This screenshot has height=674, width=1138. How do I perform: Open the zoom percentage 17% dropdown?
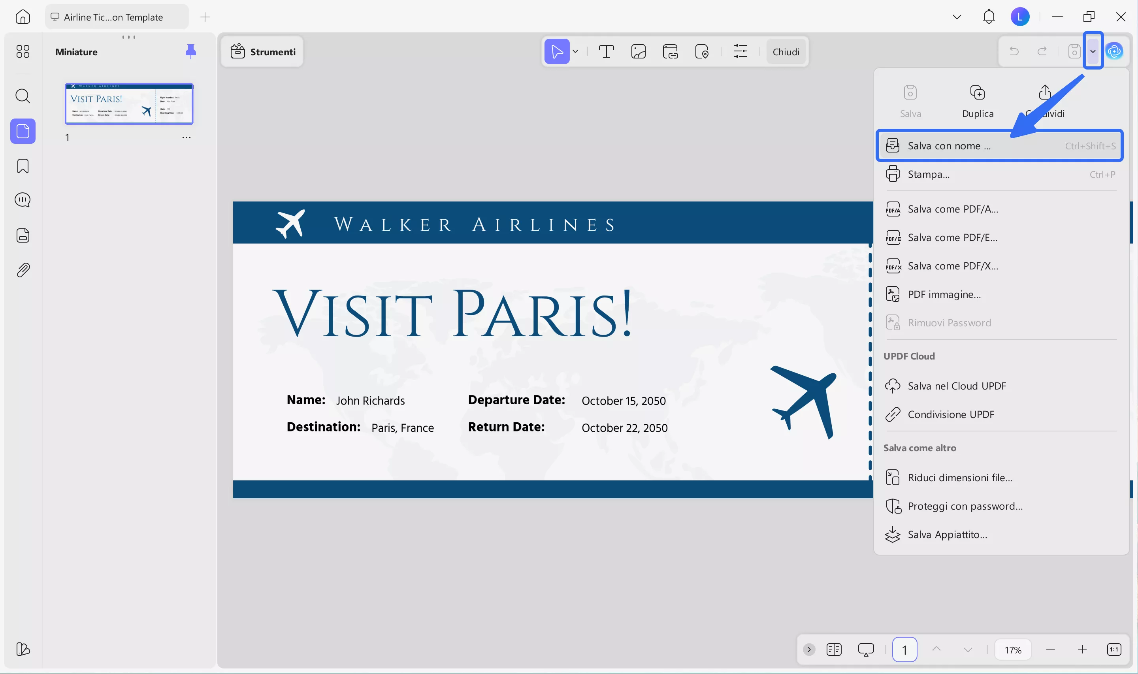(1013, 650)
